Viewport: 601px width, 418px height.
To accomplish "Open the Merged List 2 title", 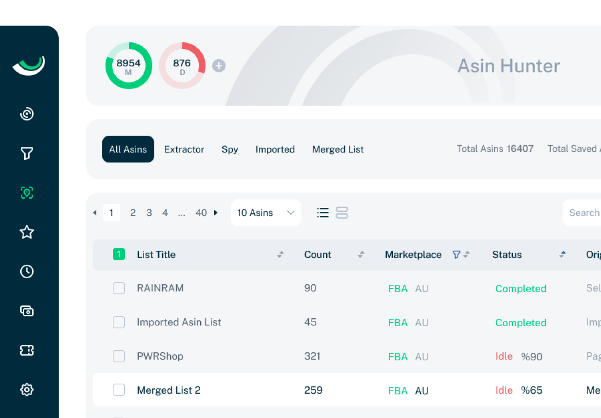I will 168,390.
